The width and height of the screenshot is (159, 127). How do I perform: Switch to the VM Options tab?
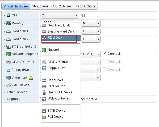(x=40, y=6)
